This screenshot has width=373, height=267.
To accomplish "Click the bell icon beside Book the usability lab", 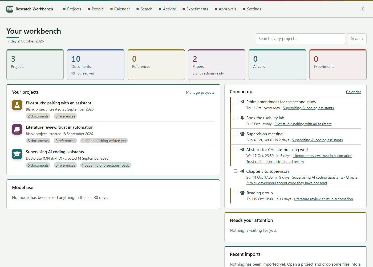I will 242,118.
